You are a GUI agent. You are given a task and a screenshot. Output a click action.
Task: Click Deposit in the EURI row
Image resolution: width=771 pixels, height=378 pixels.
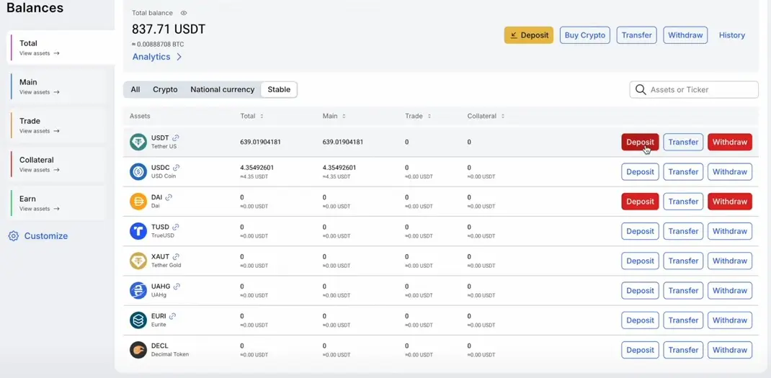[640, 320]
